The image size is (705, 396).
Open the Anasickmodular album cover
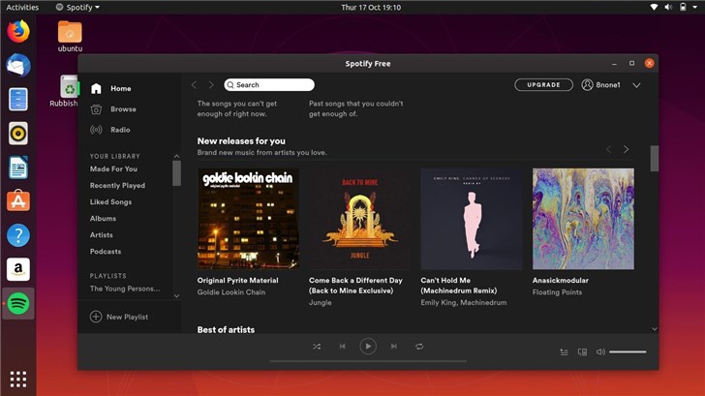(x=583, y=219)
